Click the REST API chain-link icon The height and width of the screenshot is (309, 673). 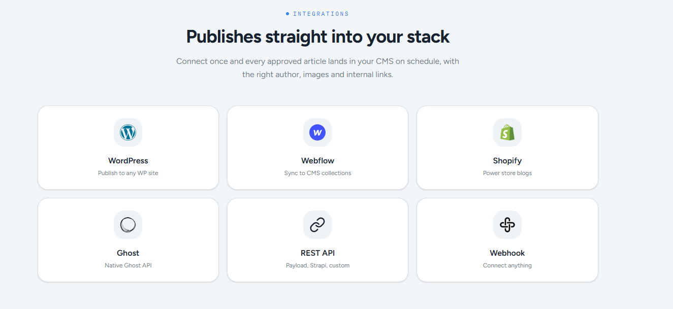click(317, 225)
